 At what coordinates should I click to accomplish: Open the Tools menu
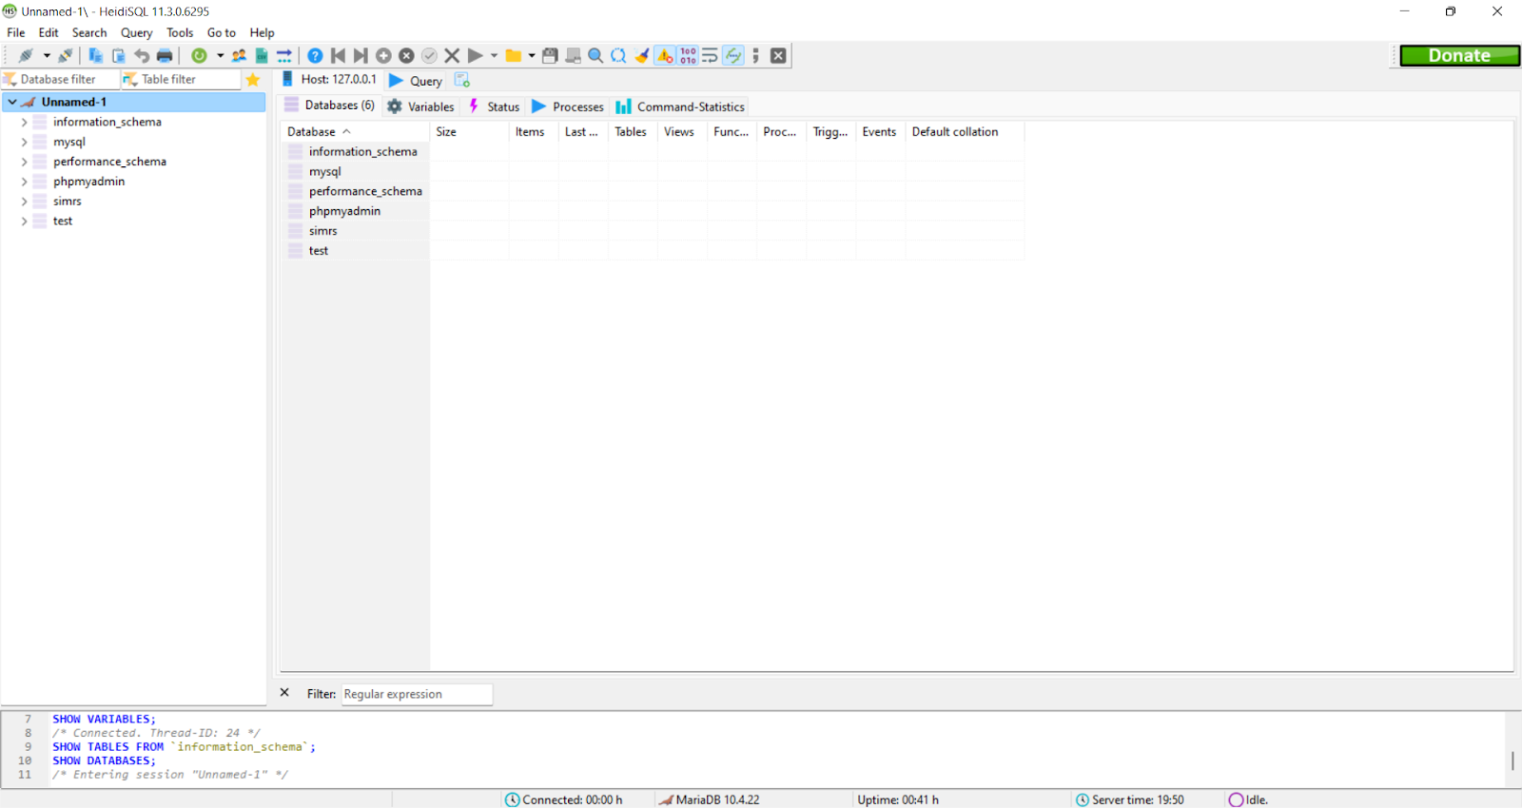(180, 32)
